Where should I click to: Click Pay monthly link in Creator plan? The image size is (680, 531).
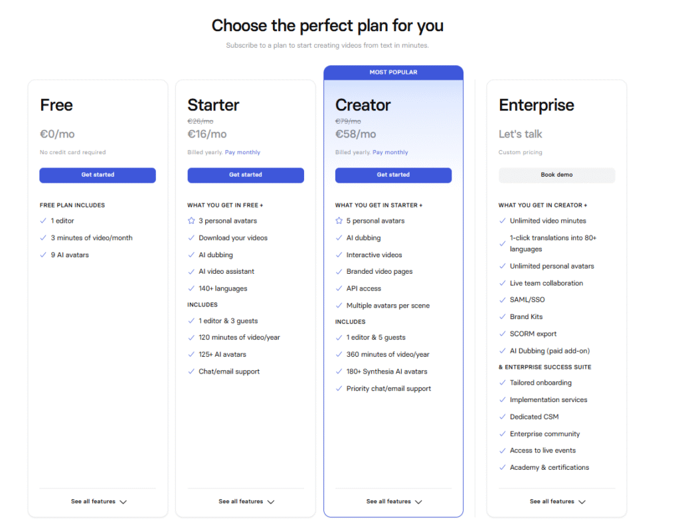(390, 152)
